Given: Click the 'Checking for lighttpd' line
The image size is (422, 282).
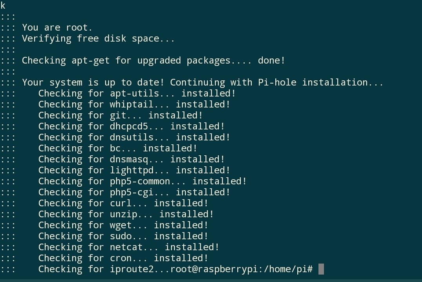Looking at the screenshot, I should tap(134, 170).
